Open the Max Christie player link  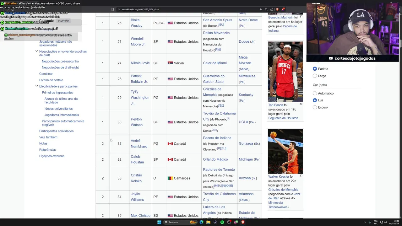tap(140, 216)
